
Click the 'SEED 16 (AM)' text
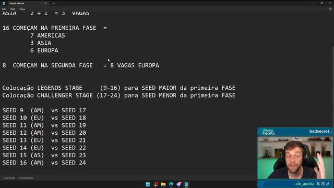point(23,162)
